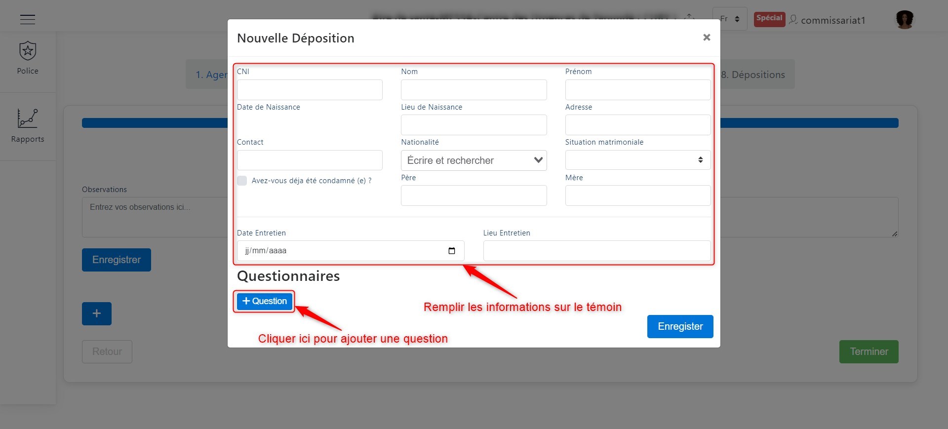This screenshot has width=948, height=429.
Task: Click the calendar icon in Date Entretien
Action: point(451,251)
